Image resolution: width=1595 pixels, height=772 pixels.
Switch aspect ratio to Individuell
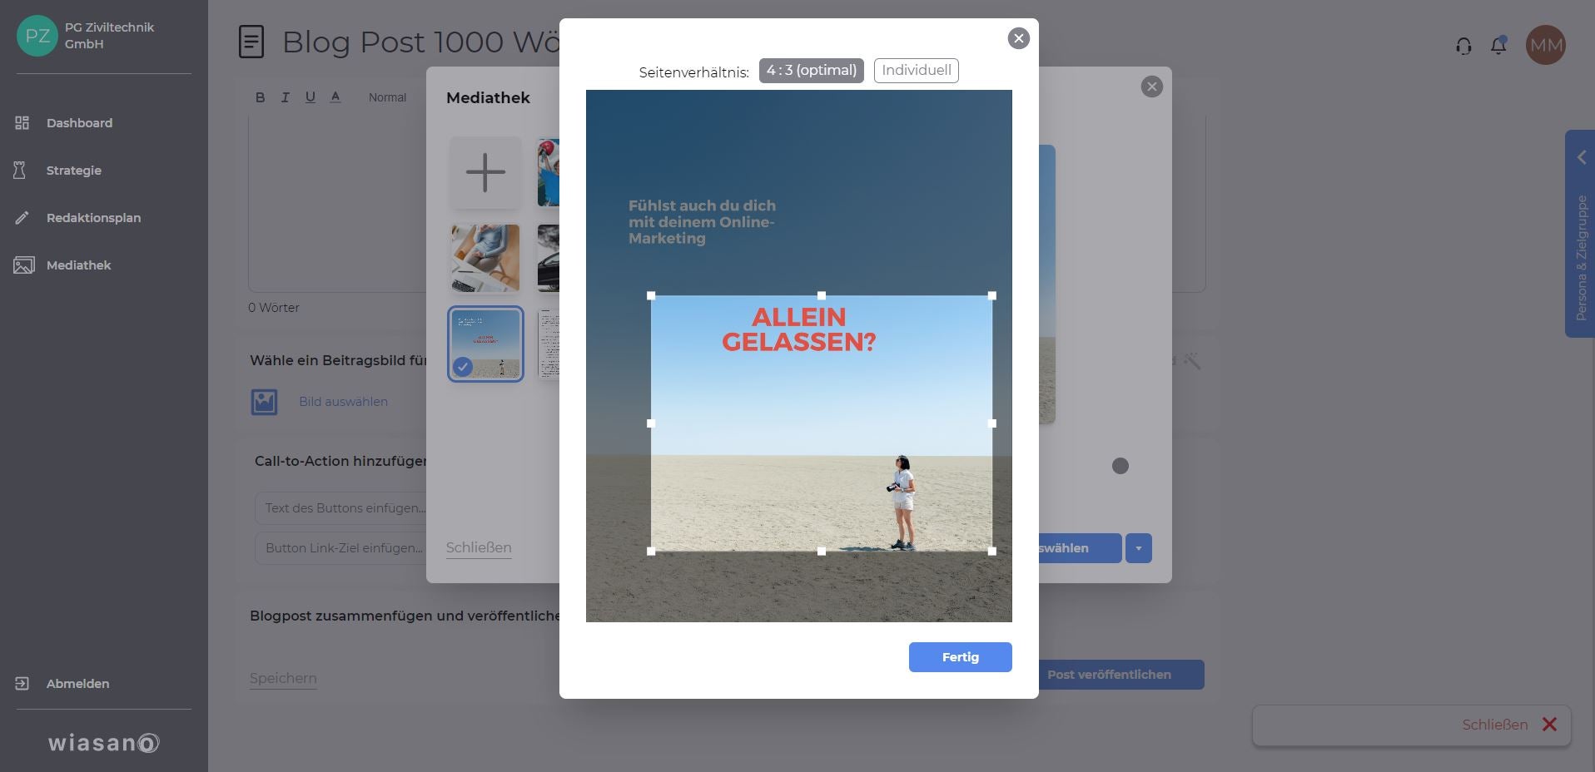916,70
